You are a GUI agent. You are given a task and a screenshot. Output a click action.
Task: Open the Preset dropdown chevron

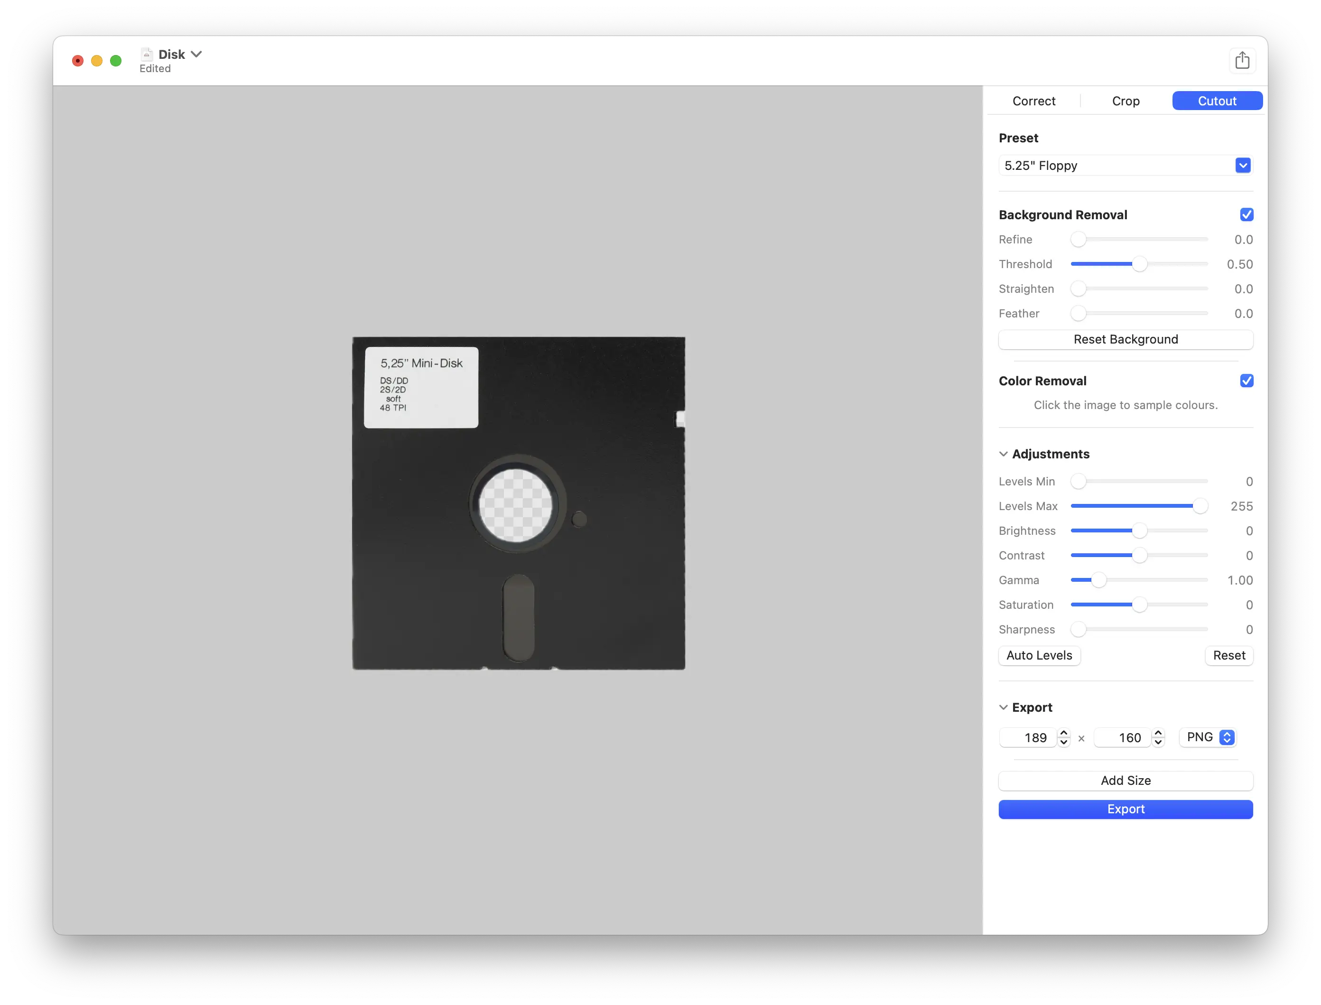pyautogui.click(x=1243, y=165)
